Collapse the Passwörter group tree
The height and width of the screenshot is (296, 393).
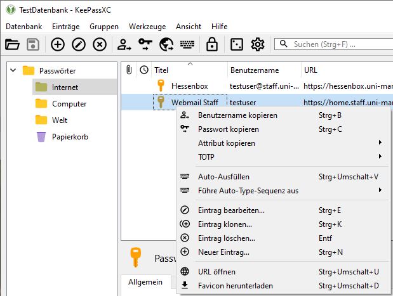(13, 70)
